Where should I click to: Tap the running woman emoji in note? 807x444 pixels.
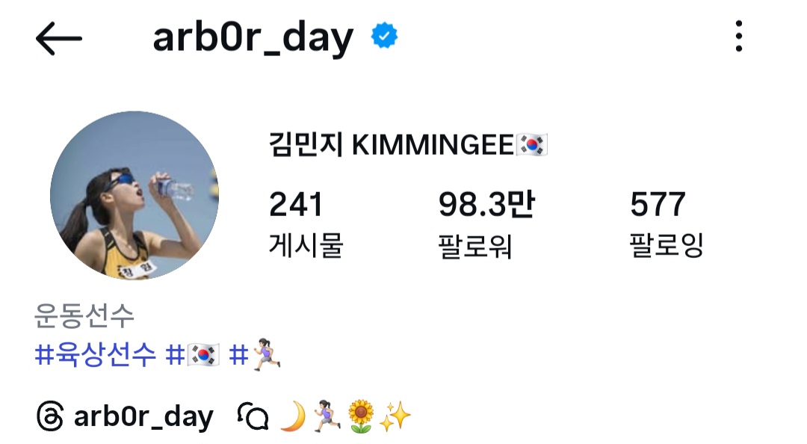[x=327, y=416]
